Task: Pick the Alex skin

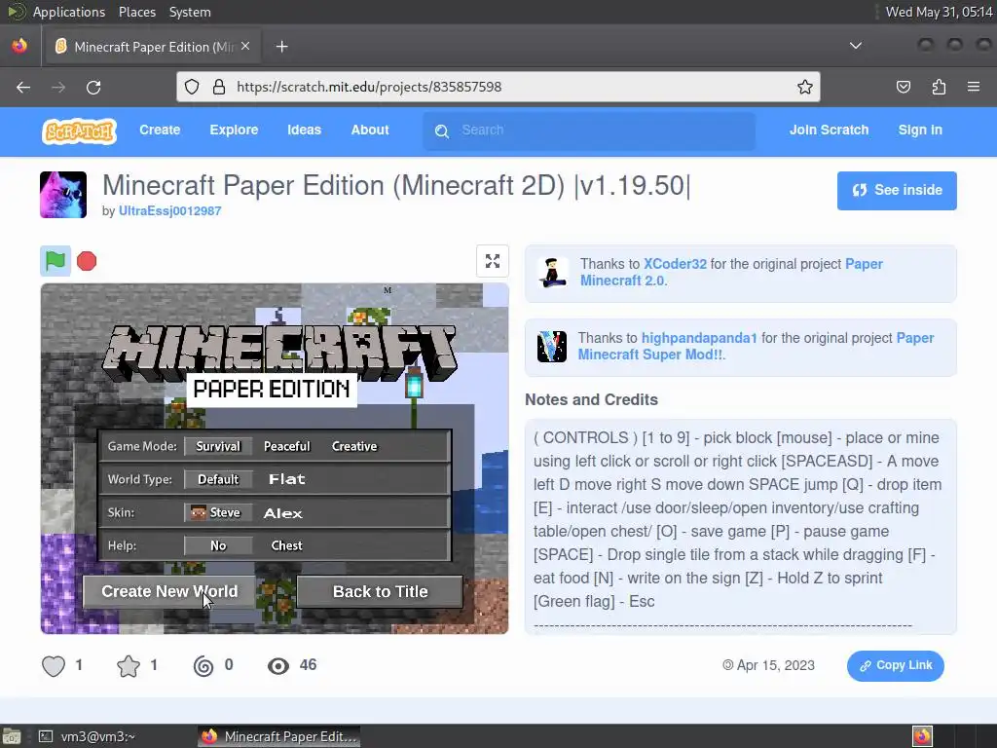Action: (x=283, y=513)
